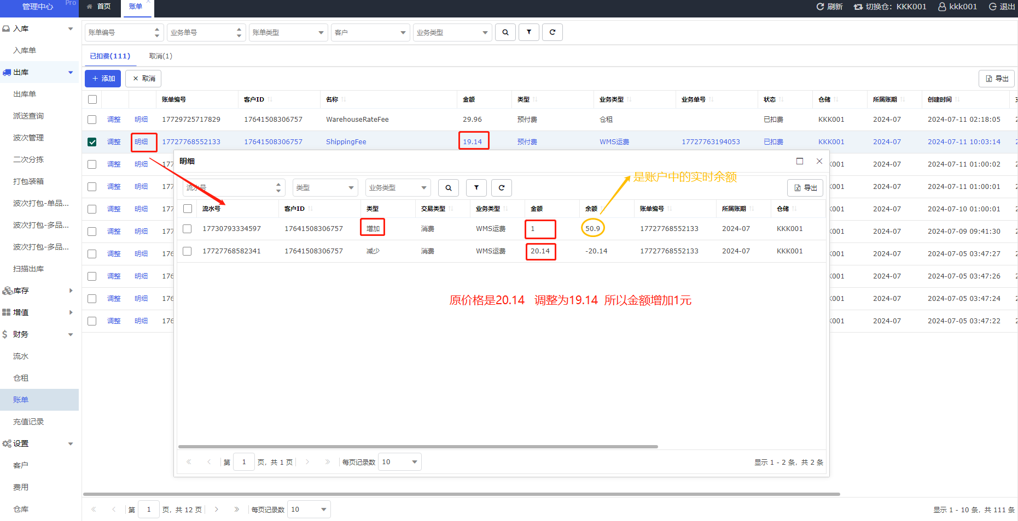Click the 库存 sidebar icon
Image resolution: width=1018 pixels, height=521 pixels.
pyautogui.click(x=7, y=291)
